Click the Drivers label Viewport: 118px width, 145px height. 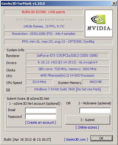click(x=11, y=63)
